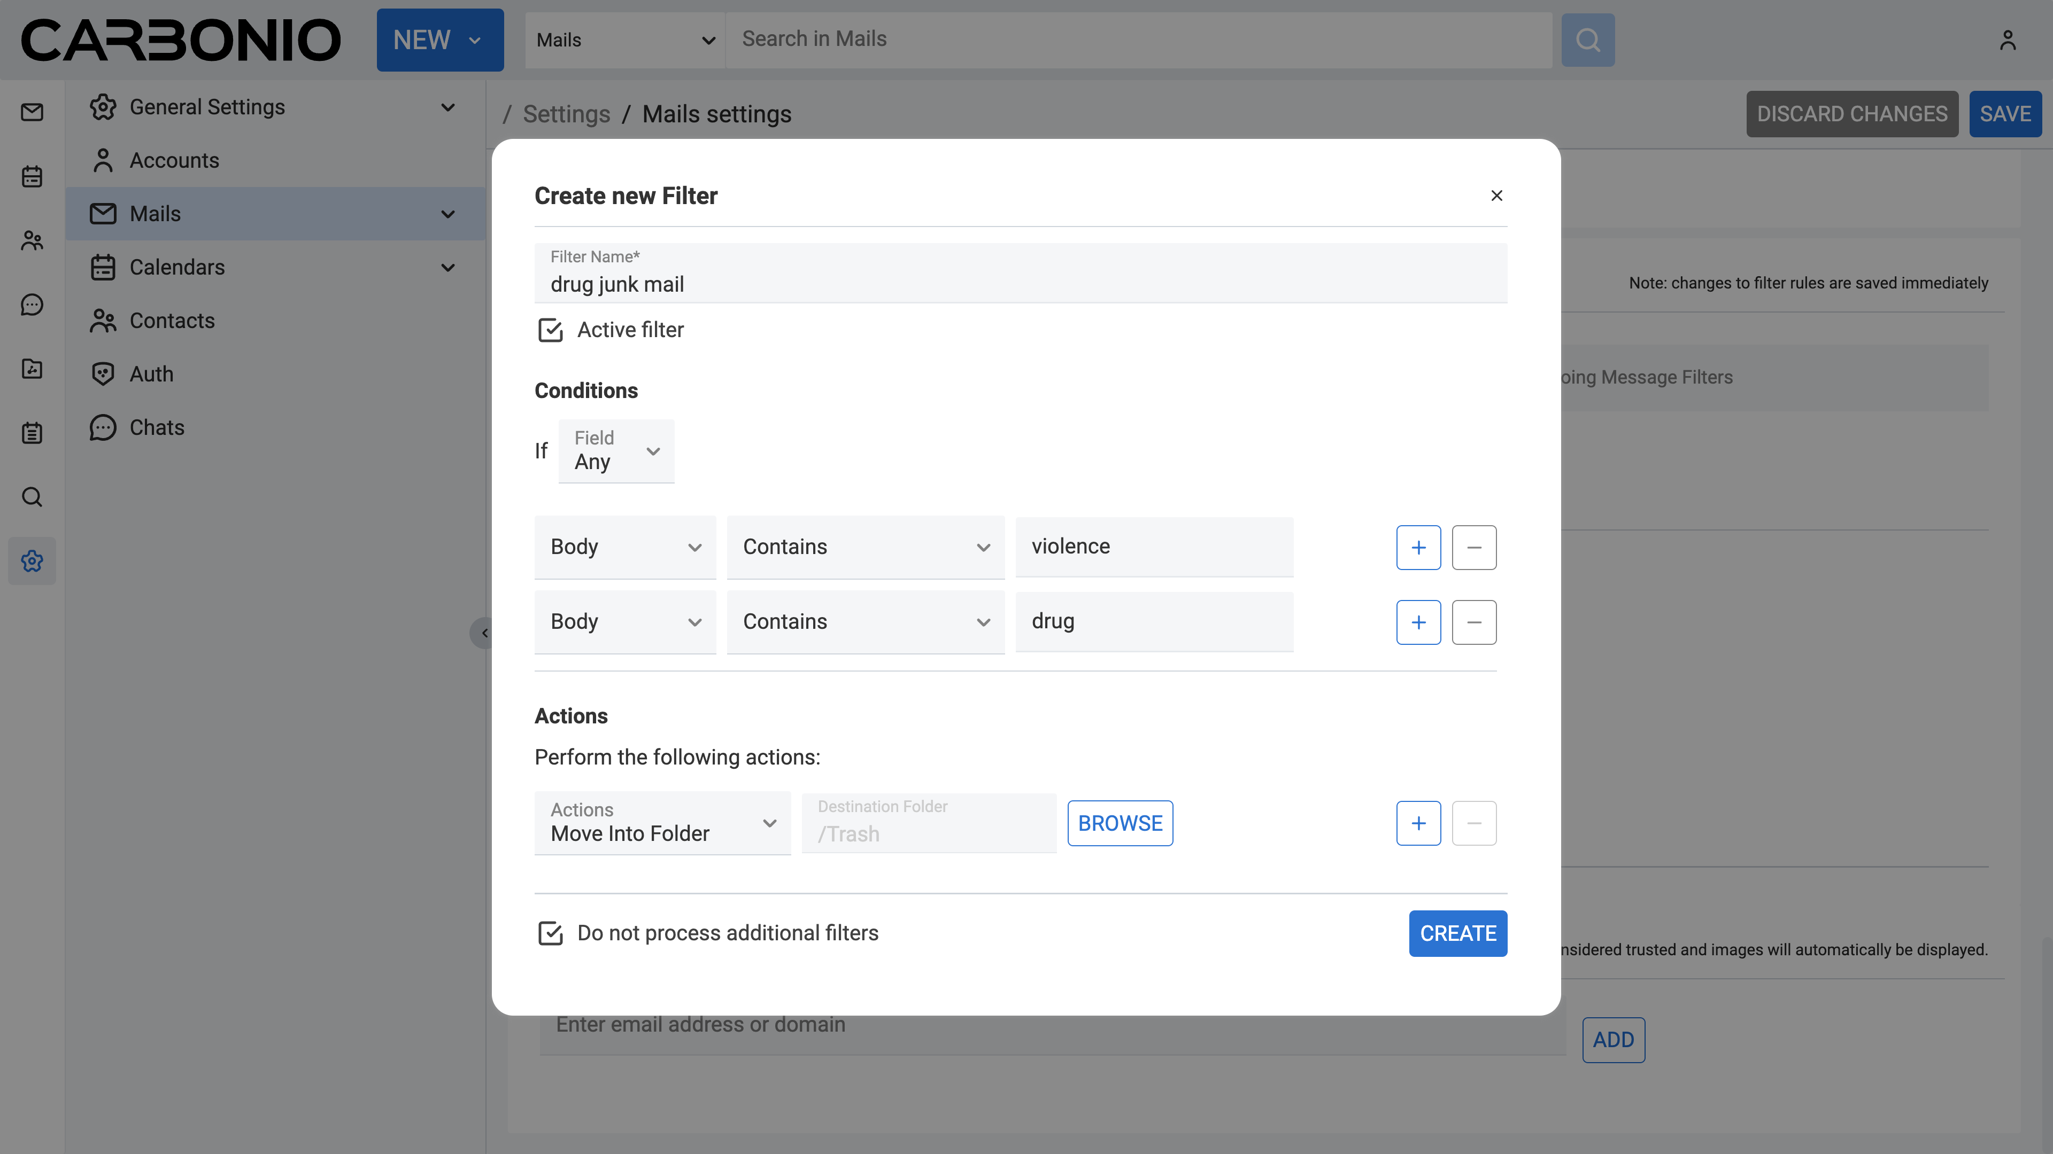Toggle Do not process additional filters
This screenshot has height=1154, width=2053.
(x=550, y=933)
